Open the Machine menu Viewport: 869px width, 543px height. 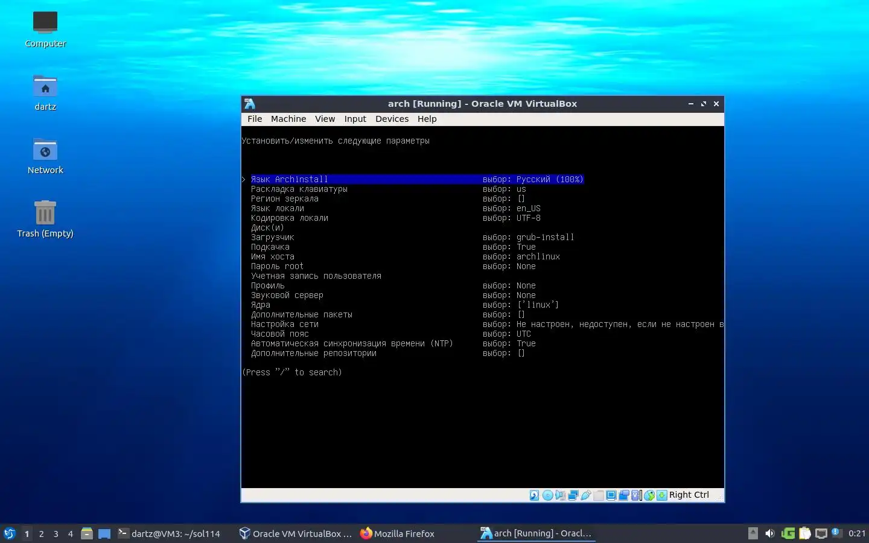pos(288,119)
